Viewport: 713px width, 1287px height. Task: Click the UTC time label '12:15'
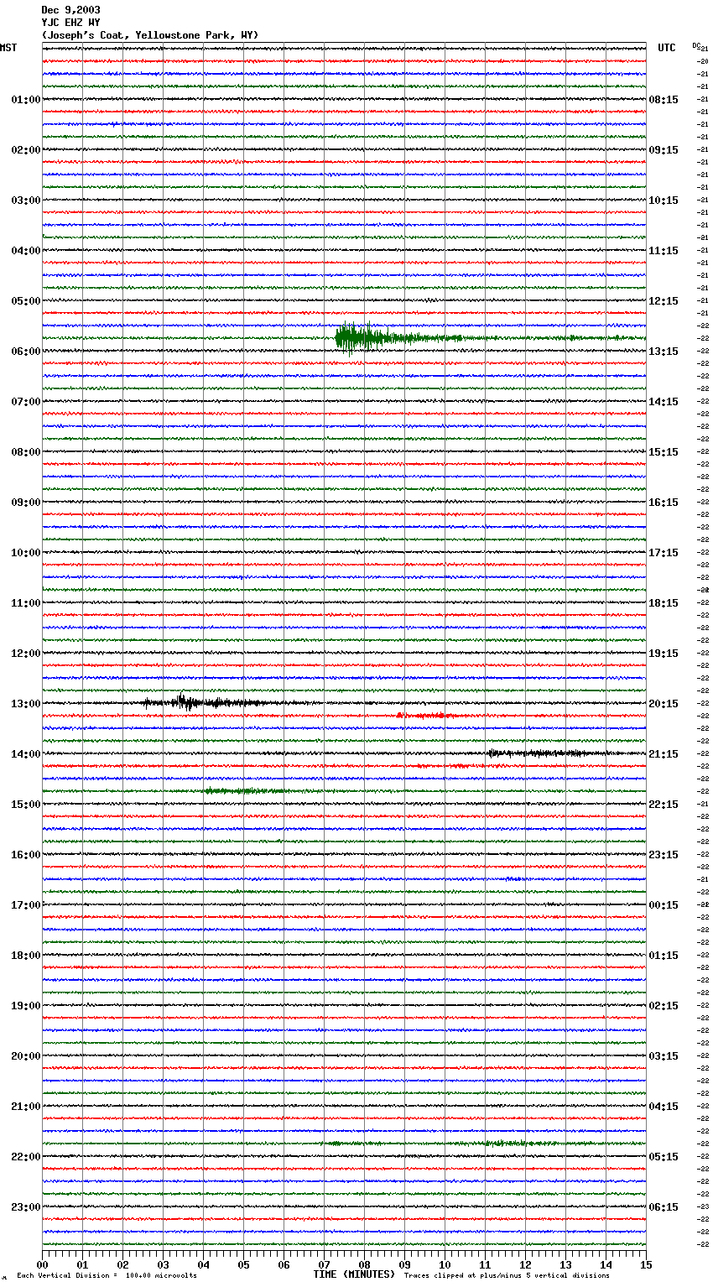664,301
